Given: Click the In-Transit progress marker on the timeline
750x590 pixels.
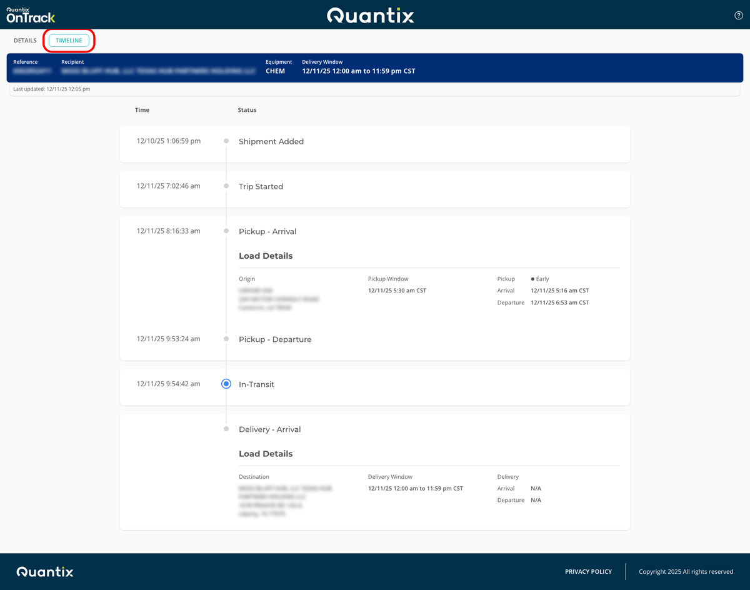Looking at the screenshot, I should click(x=226, y=384).
